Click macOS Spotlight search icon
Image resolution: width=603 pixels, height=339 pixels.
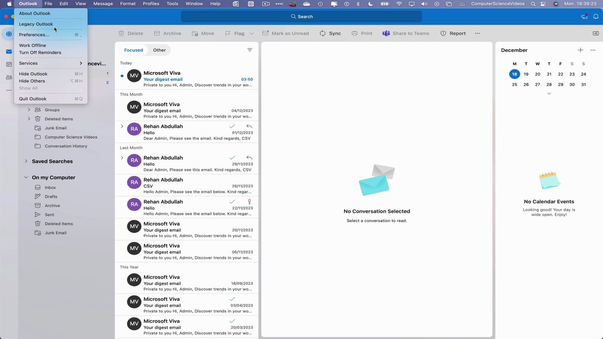coord(533,4)
